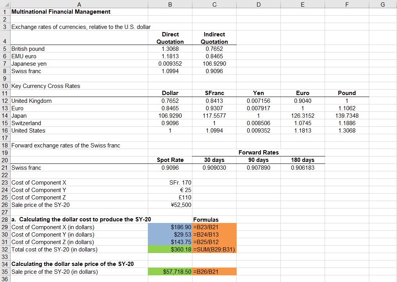Select United States Yen rate in row 16
397x282 pixels.
[259, 131]
